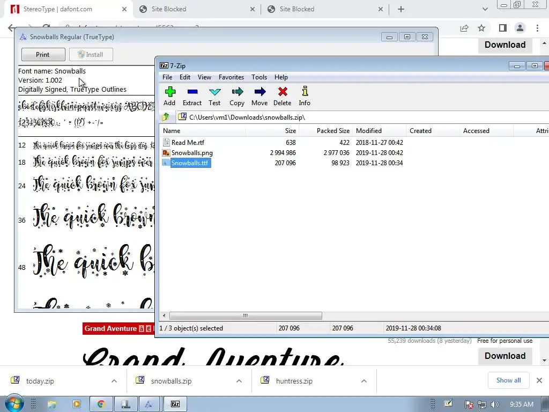The width and height of the screenshot is (549, 412).
Task: Click the volume icon in system tray
Action: tap(495, 404)
